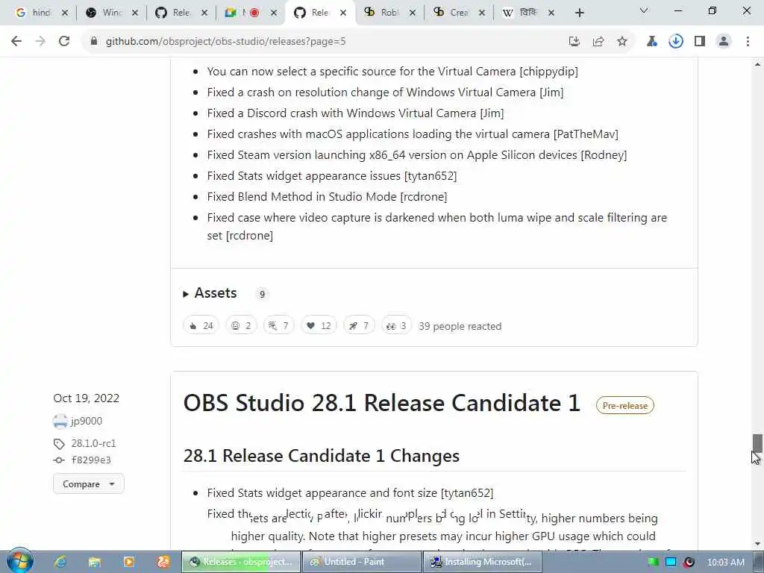Toggle the side panel icon
The height and width of the screenshot is (573, 764).
point(700,42)
